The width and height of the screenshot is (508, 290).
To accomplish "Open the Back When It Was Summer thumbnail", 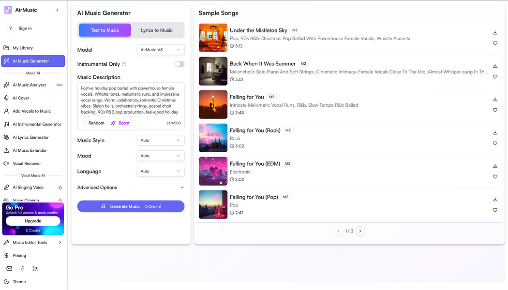I will pos(213,71).
